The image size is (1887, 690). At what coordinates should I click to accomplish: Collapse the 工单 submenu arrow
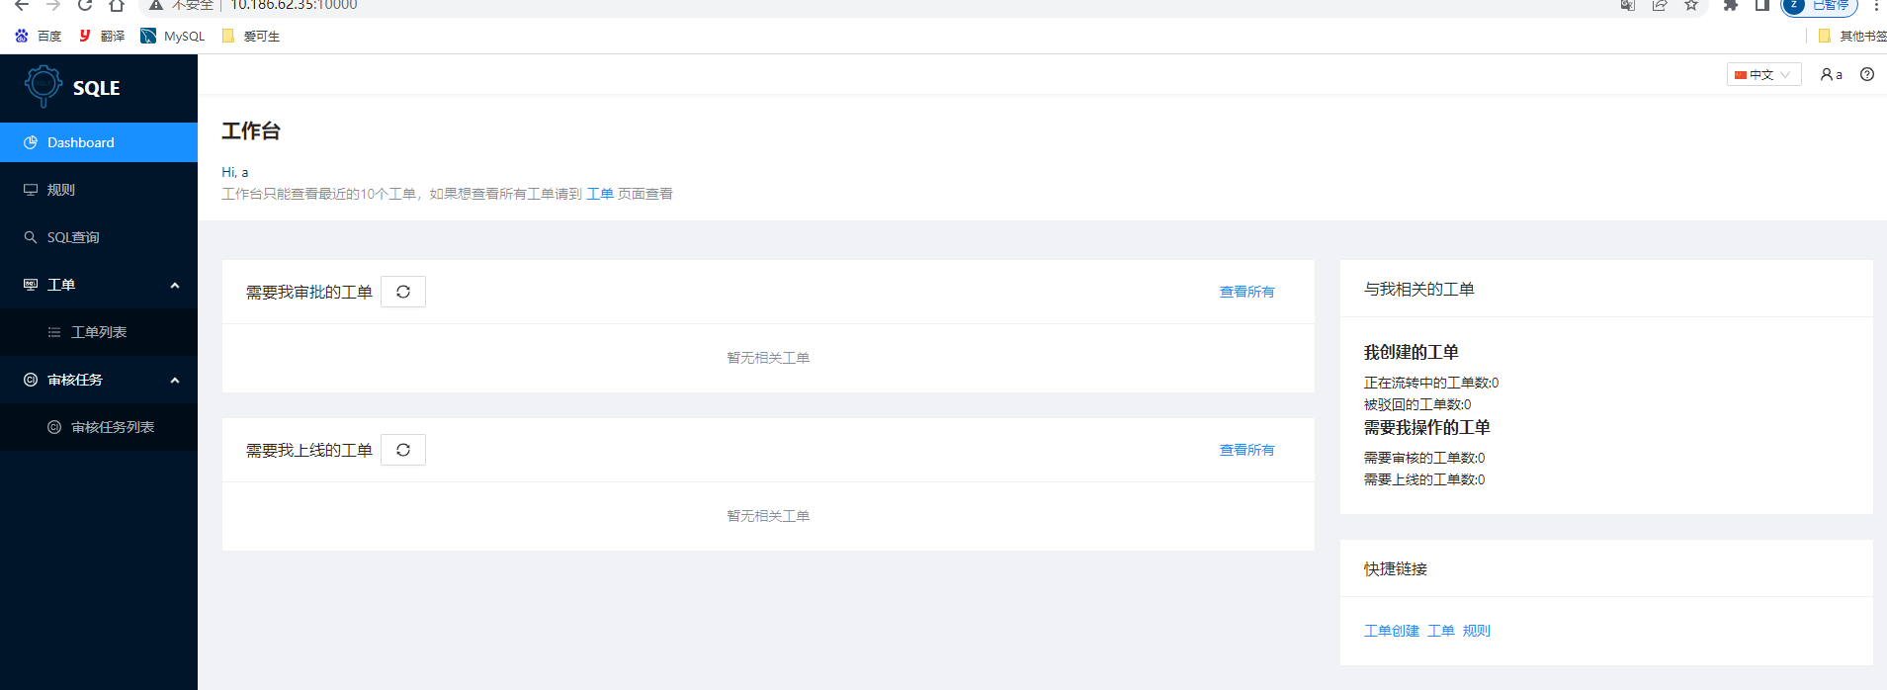click(175, 286)
